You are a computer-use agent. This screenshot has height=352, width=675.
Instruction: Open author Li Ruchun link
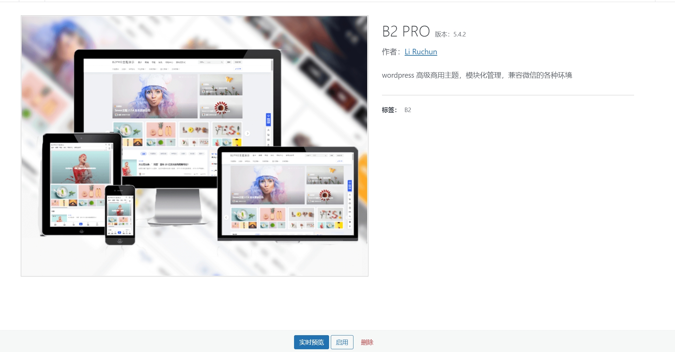421,52
